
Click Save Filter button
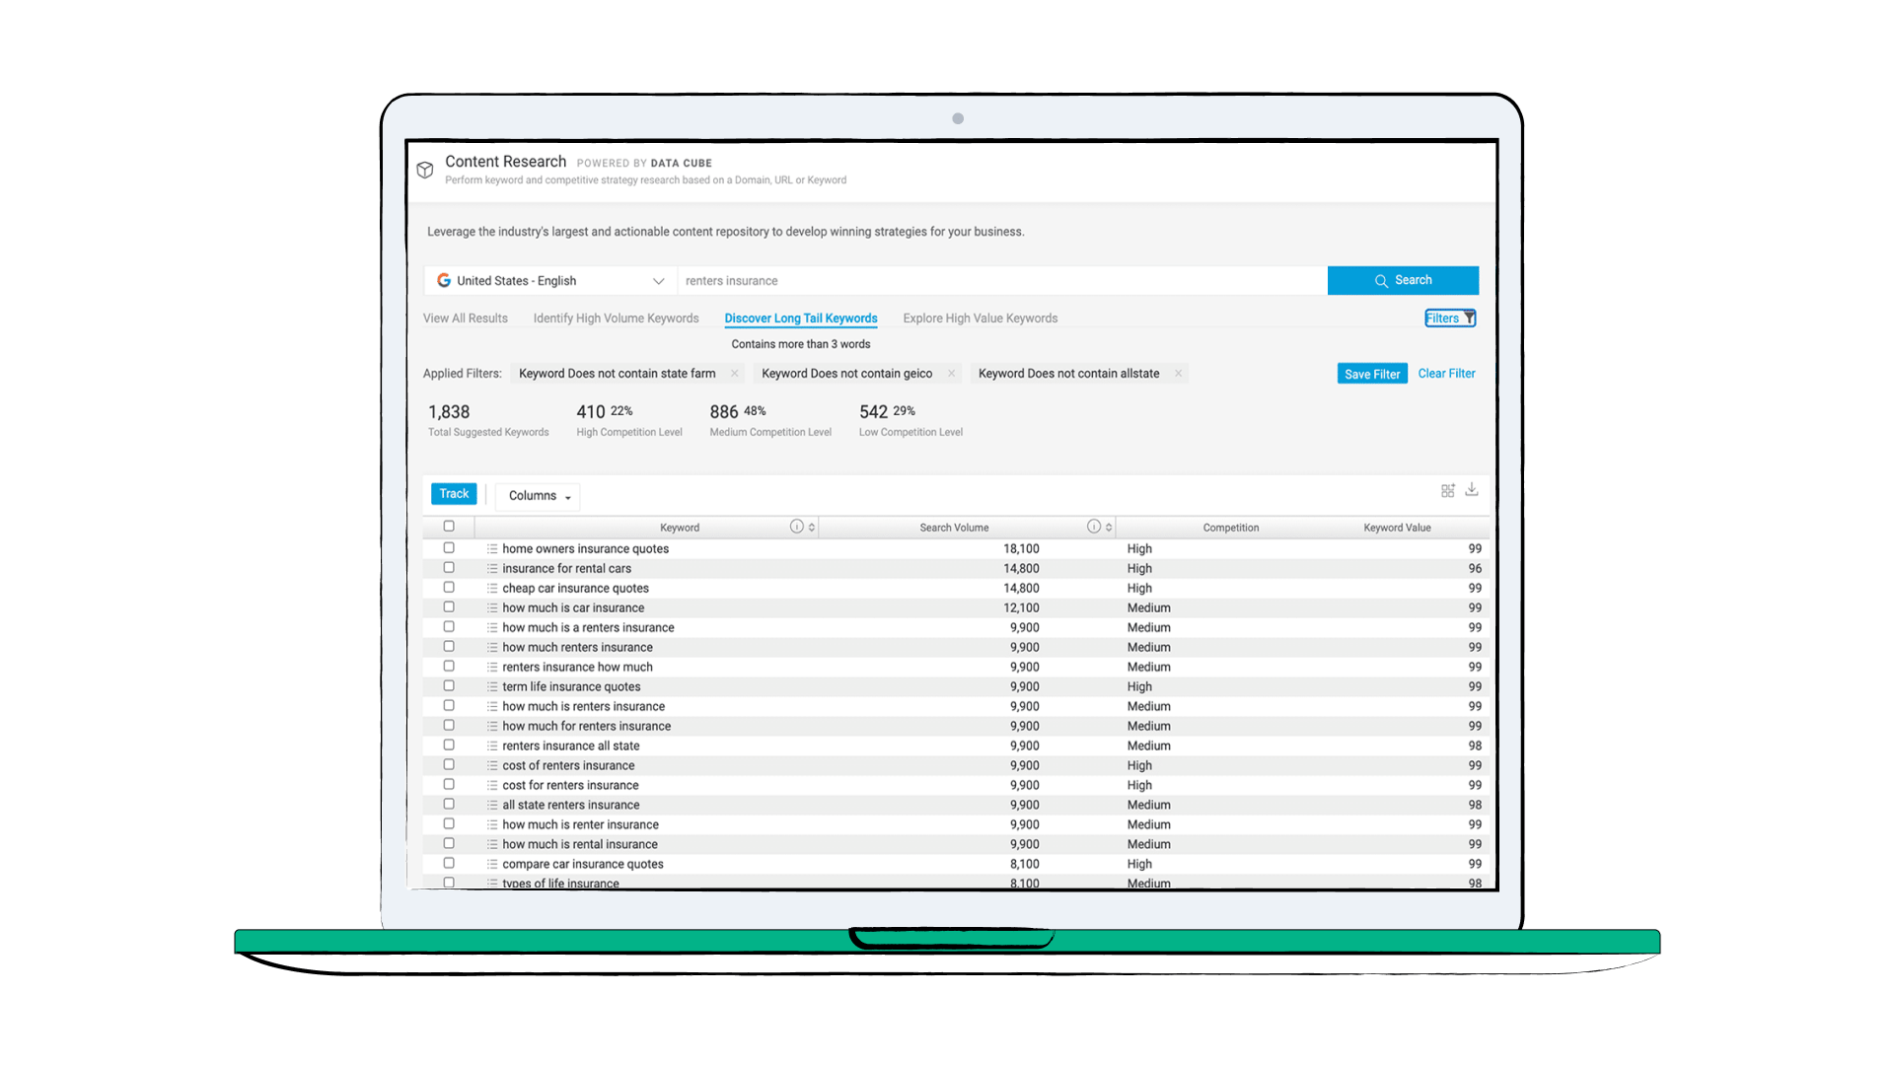pos(1370,375)
